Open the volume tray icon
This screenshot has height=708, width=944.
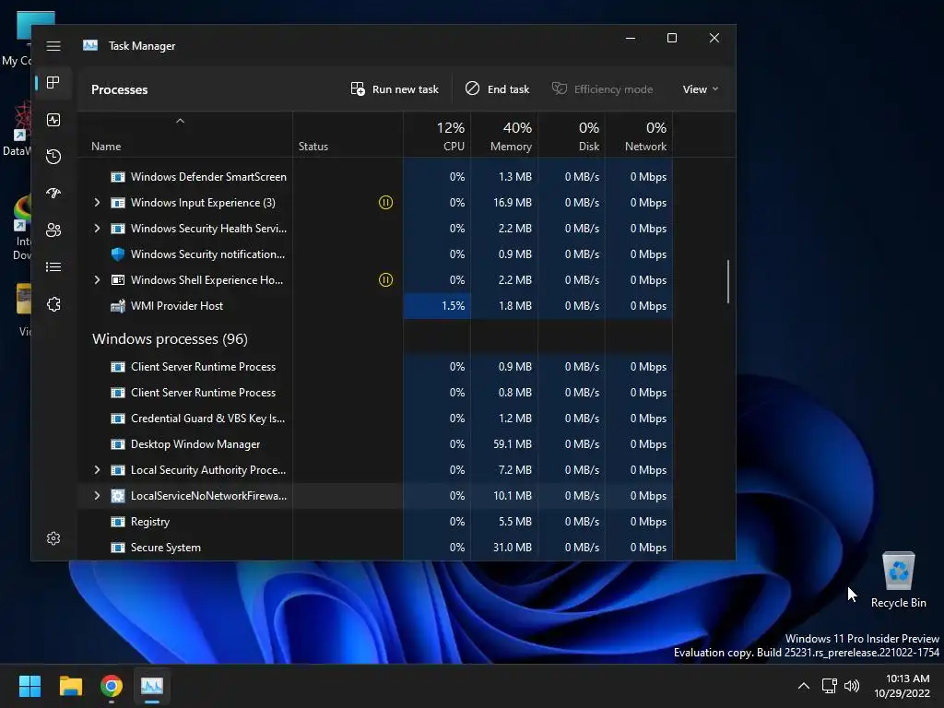click(852, 686)
